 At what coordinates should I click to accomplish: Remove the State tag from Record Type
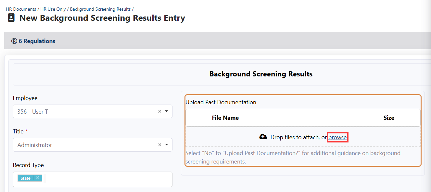coord(37,178)
